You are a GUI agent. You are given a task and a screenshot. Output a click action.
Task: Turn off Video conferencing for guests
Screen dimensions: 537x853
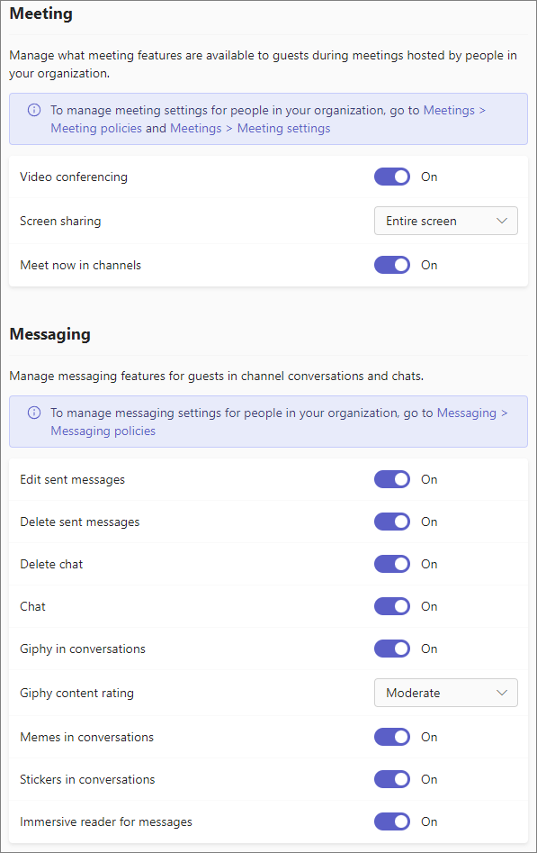click(392, 177)
